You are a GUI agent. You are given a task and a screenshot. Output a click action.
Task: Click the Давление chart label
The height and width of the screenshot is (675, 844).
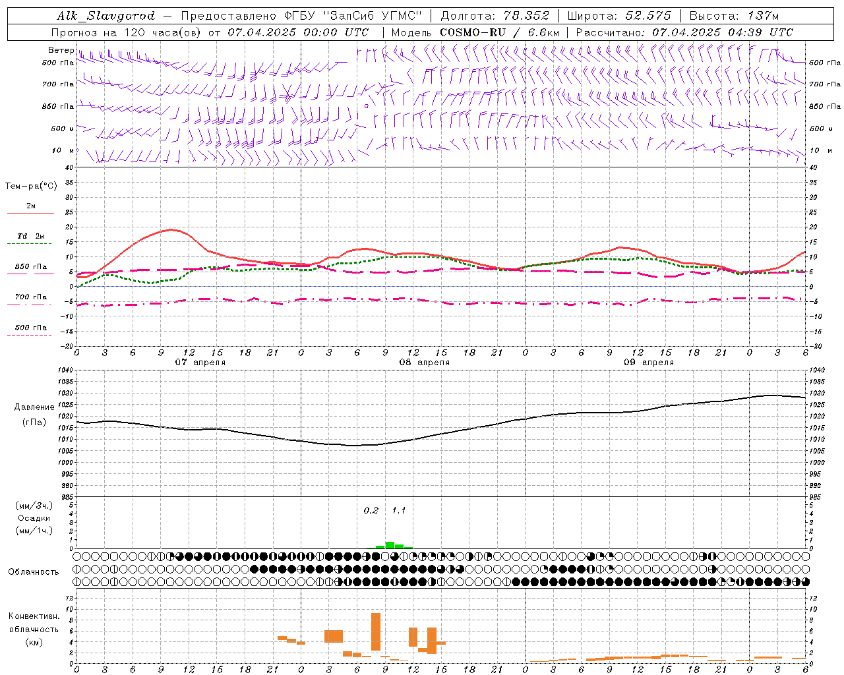[34, 407]
